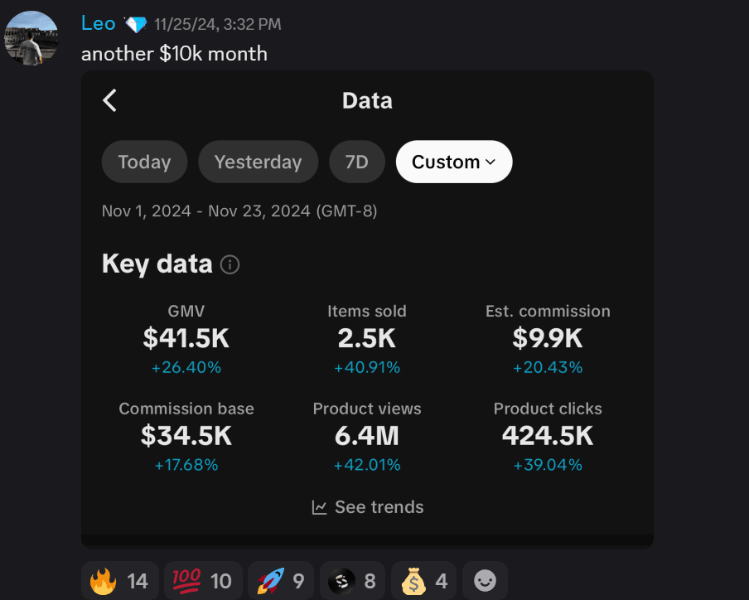Click the Product views 6.4M metric
This screenshot has height=600, width=749.
tap(367, 435)
